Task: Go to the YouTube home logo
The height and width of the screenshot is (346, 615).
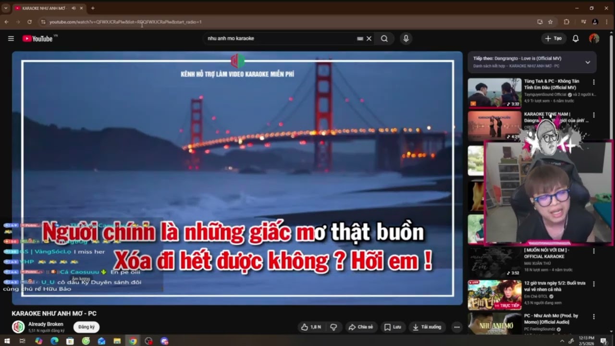Action: pos(38,38)
